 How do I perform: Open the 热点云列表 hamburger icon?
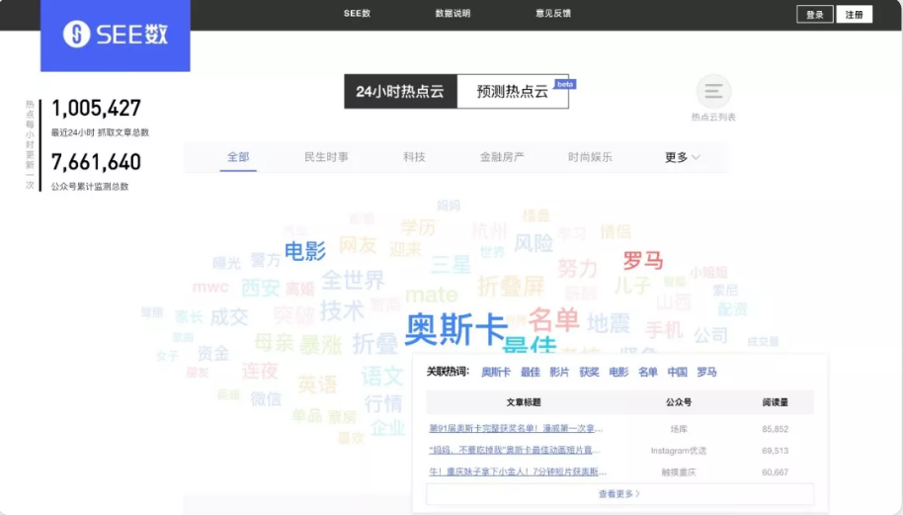[713, 92]
